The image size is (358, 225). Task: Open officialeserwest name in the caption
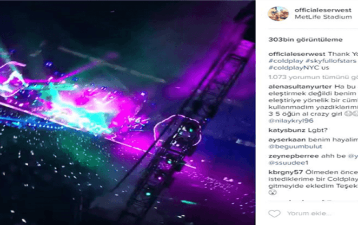[297, 54]
